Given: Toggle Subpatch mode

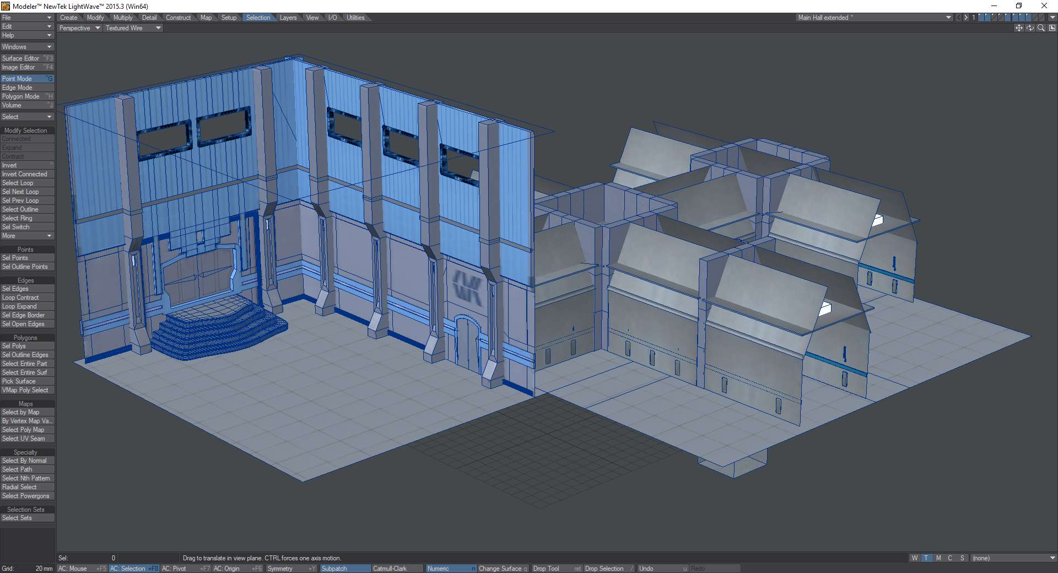Looking at the screenshot, I should pyautogui.click(x=345, y=569).
